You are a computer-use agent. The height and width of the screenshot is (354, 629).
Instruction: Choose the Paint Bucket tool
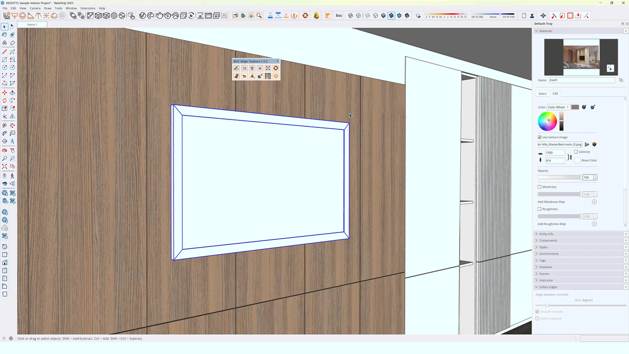point(5,35)
